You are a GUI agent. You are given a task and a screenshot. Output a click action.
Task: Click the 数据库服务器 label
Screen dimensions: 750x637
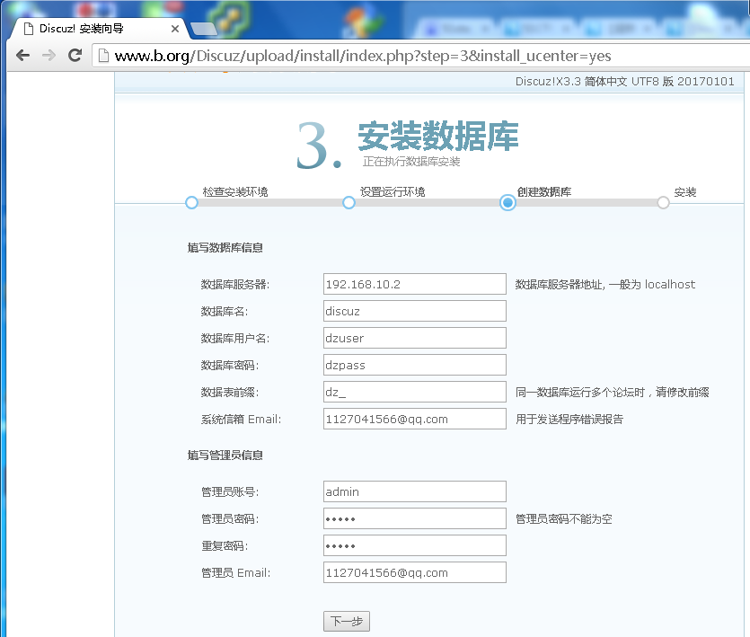[x=235, y=284]
